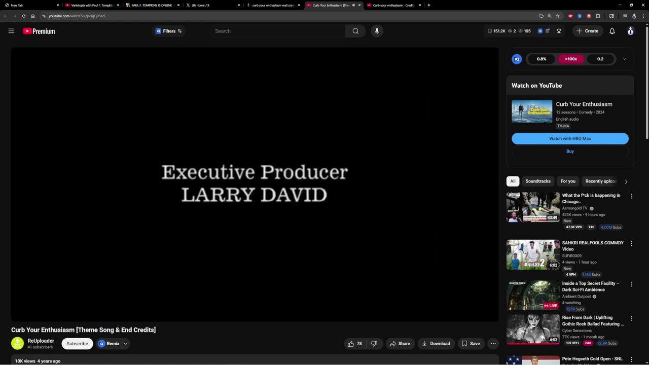Click the 151.2K clock stat in header

click(496, 31)
